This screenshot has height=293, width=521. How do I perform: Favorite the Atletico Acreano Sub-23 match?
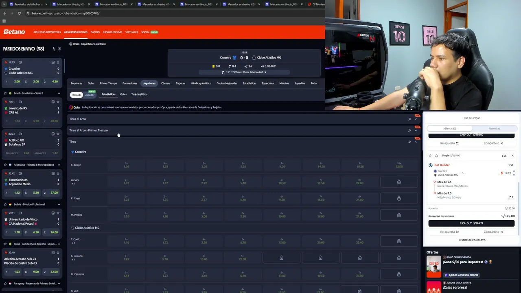[58, 252]
